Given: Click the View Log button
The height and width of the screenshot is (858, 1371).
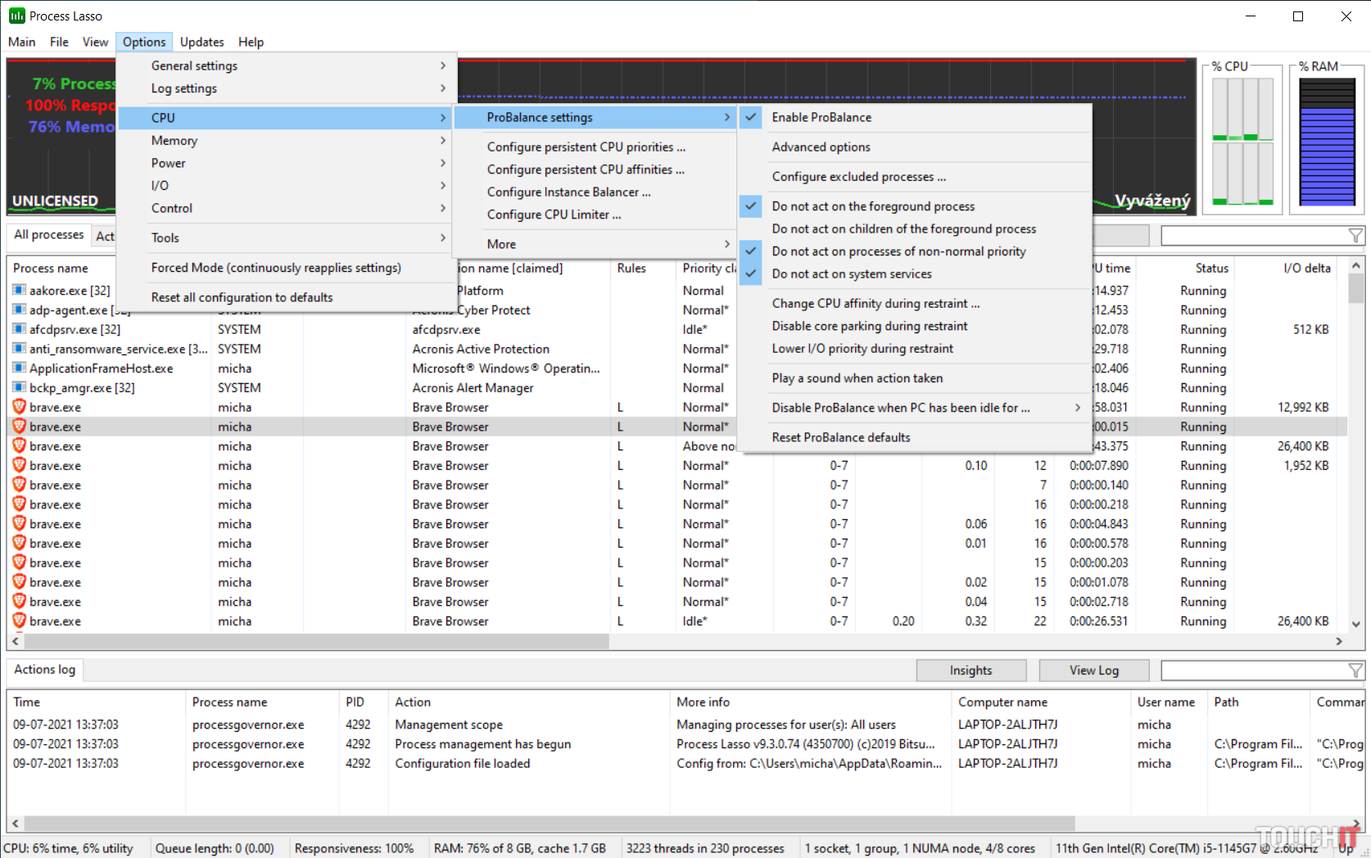Looking at the screenshot, I should [x=1093, y=671].
